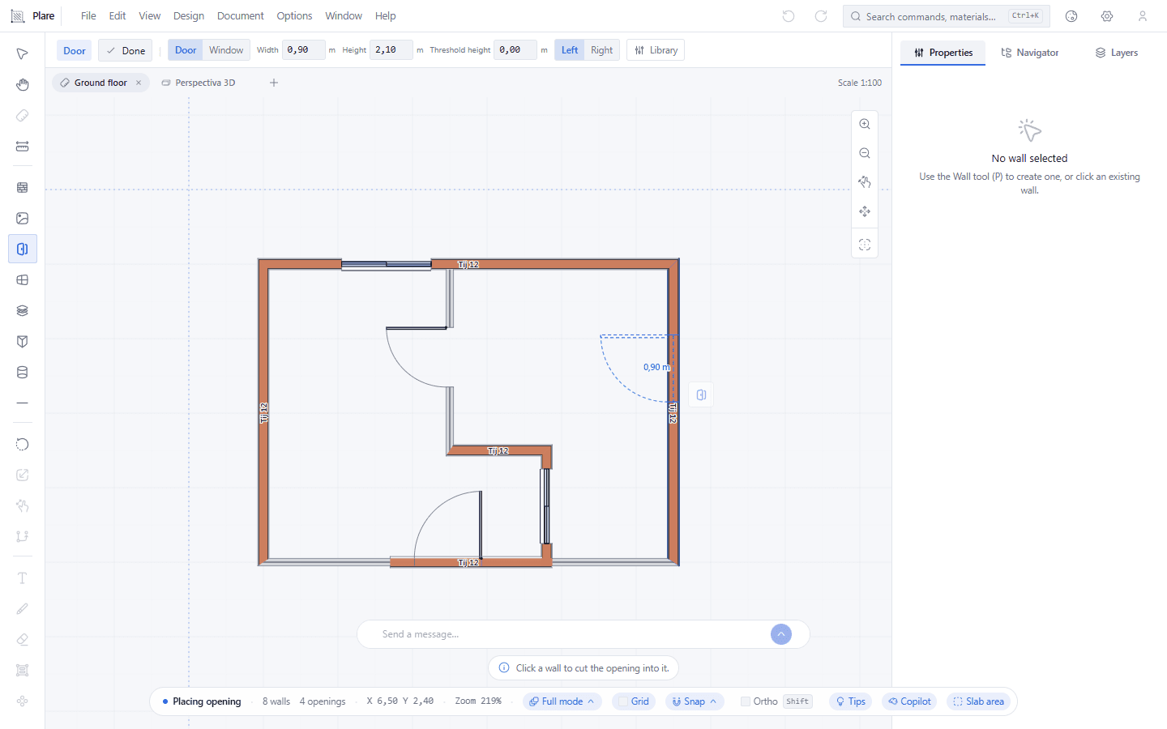
Task: Toggle Slab area display
Action: click(x=978, y=701)
